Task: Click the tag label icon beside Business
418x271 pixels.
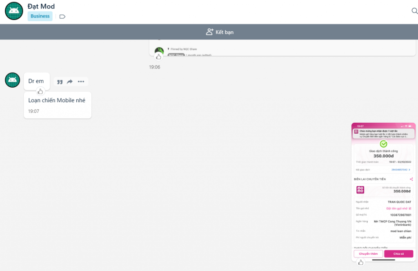Action: click(x=62, y=17)
